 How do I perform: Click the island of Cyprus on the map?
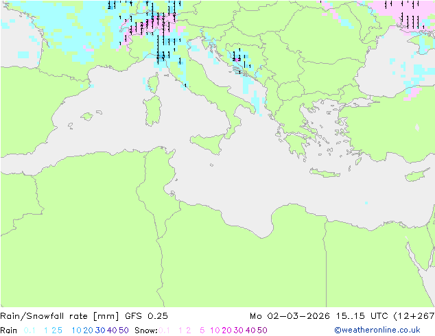point(418,175)
